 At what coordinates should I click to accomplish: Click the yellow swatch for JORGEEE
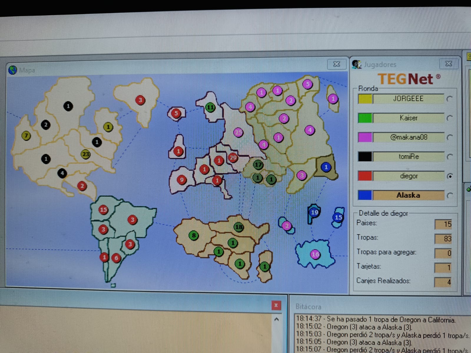point(365,99)
